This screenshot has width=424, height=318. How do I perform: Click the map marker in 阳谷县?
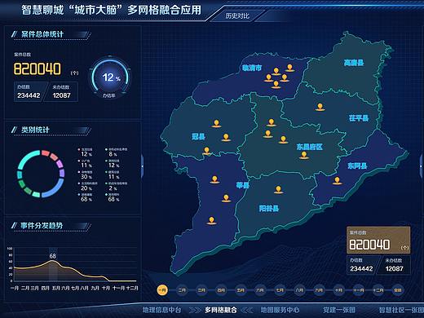pos(278,189)
